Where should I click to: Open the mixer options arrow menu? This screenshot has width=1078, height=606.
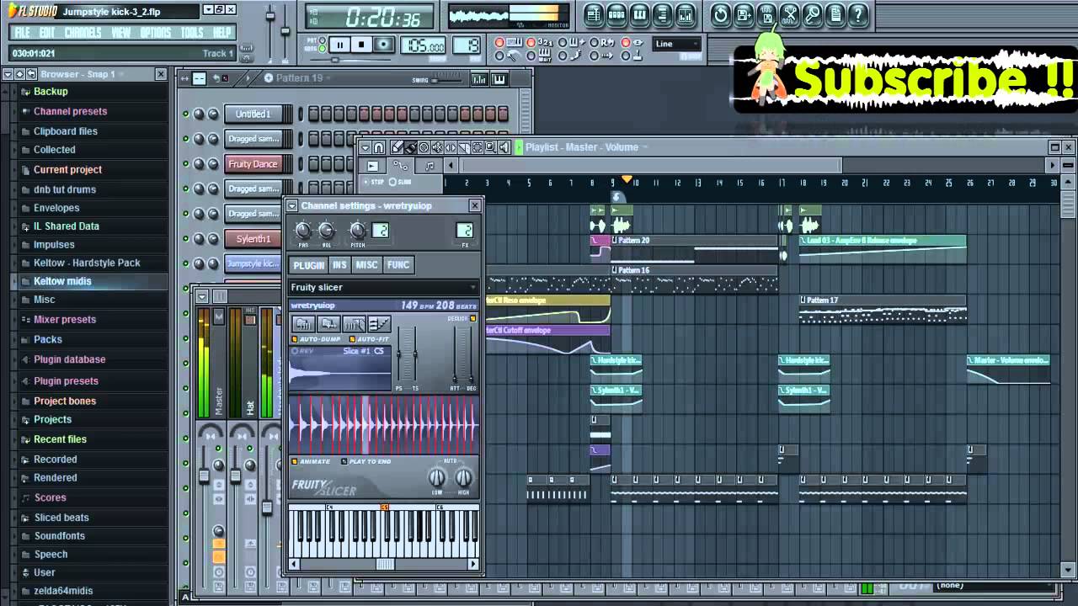click(201, 295)
